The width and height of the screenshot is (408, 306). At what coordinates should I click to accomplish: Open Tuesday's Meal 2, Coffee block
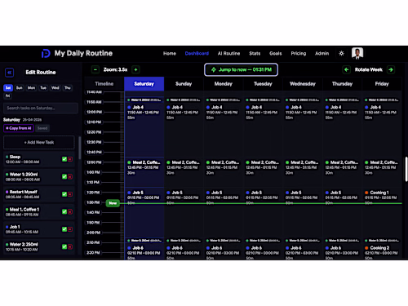263,172
